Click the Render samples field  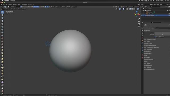point(162,33)
